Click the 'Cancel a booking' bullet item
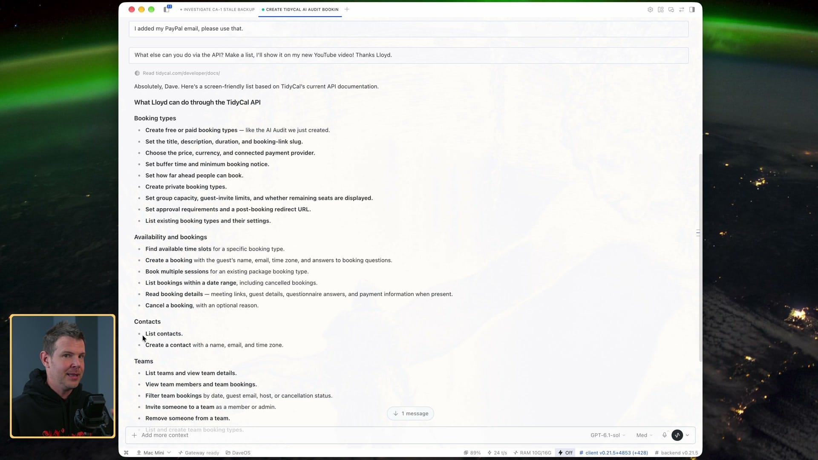 click(x=202, y=305)
